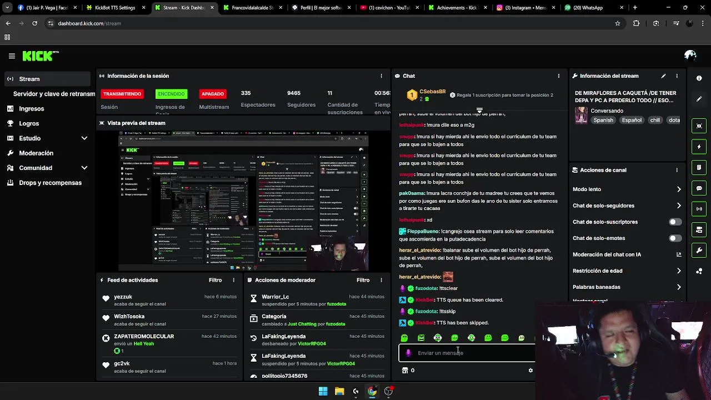The image size is (711, 400).
Task: Click the stream preview thumbnail
Action: [244, 201]
